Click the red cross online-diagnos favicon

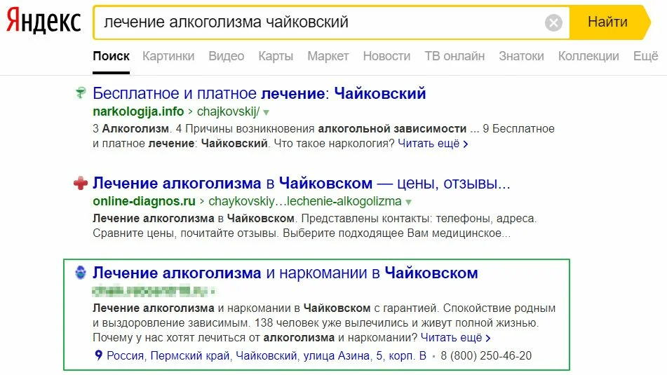pos(81,183)
